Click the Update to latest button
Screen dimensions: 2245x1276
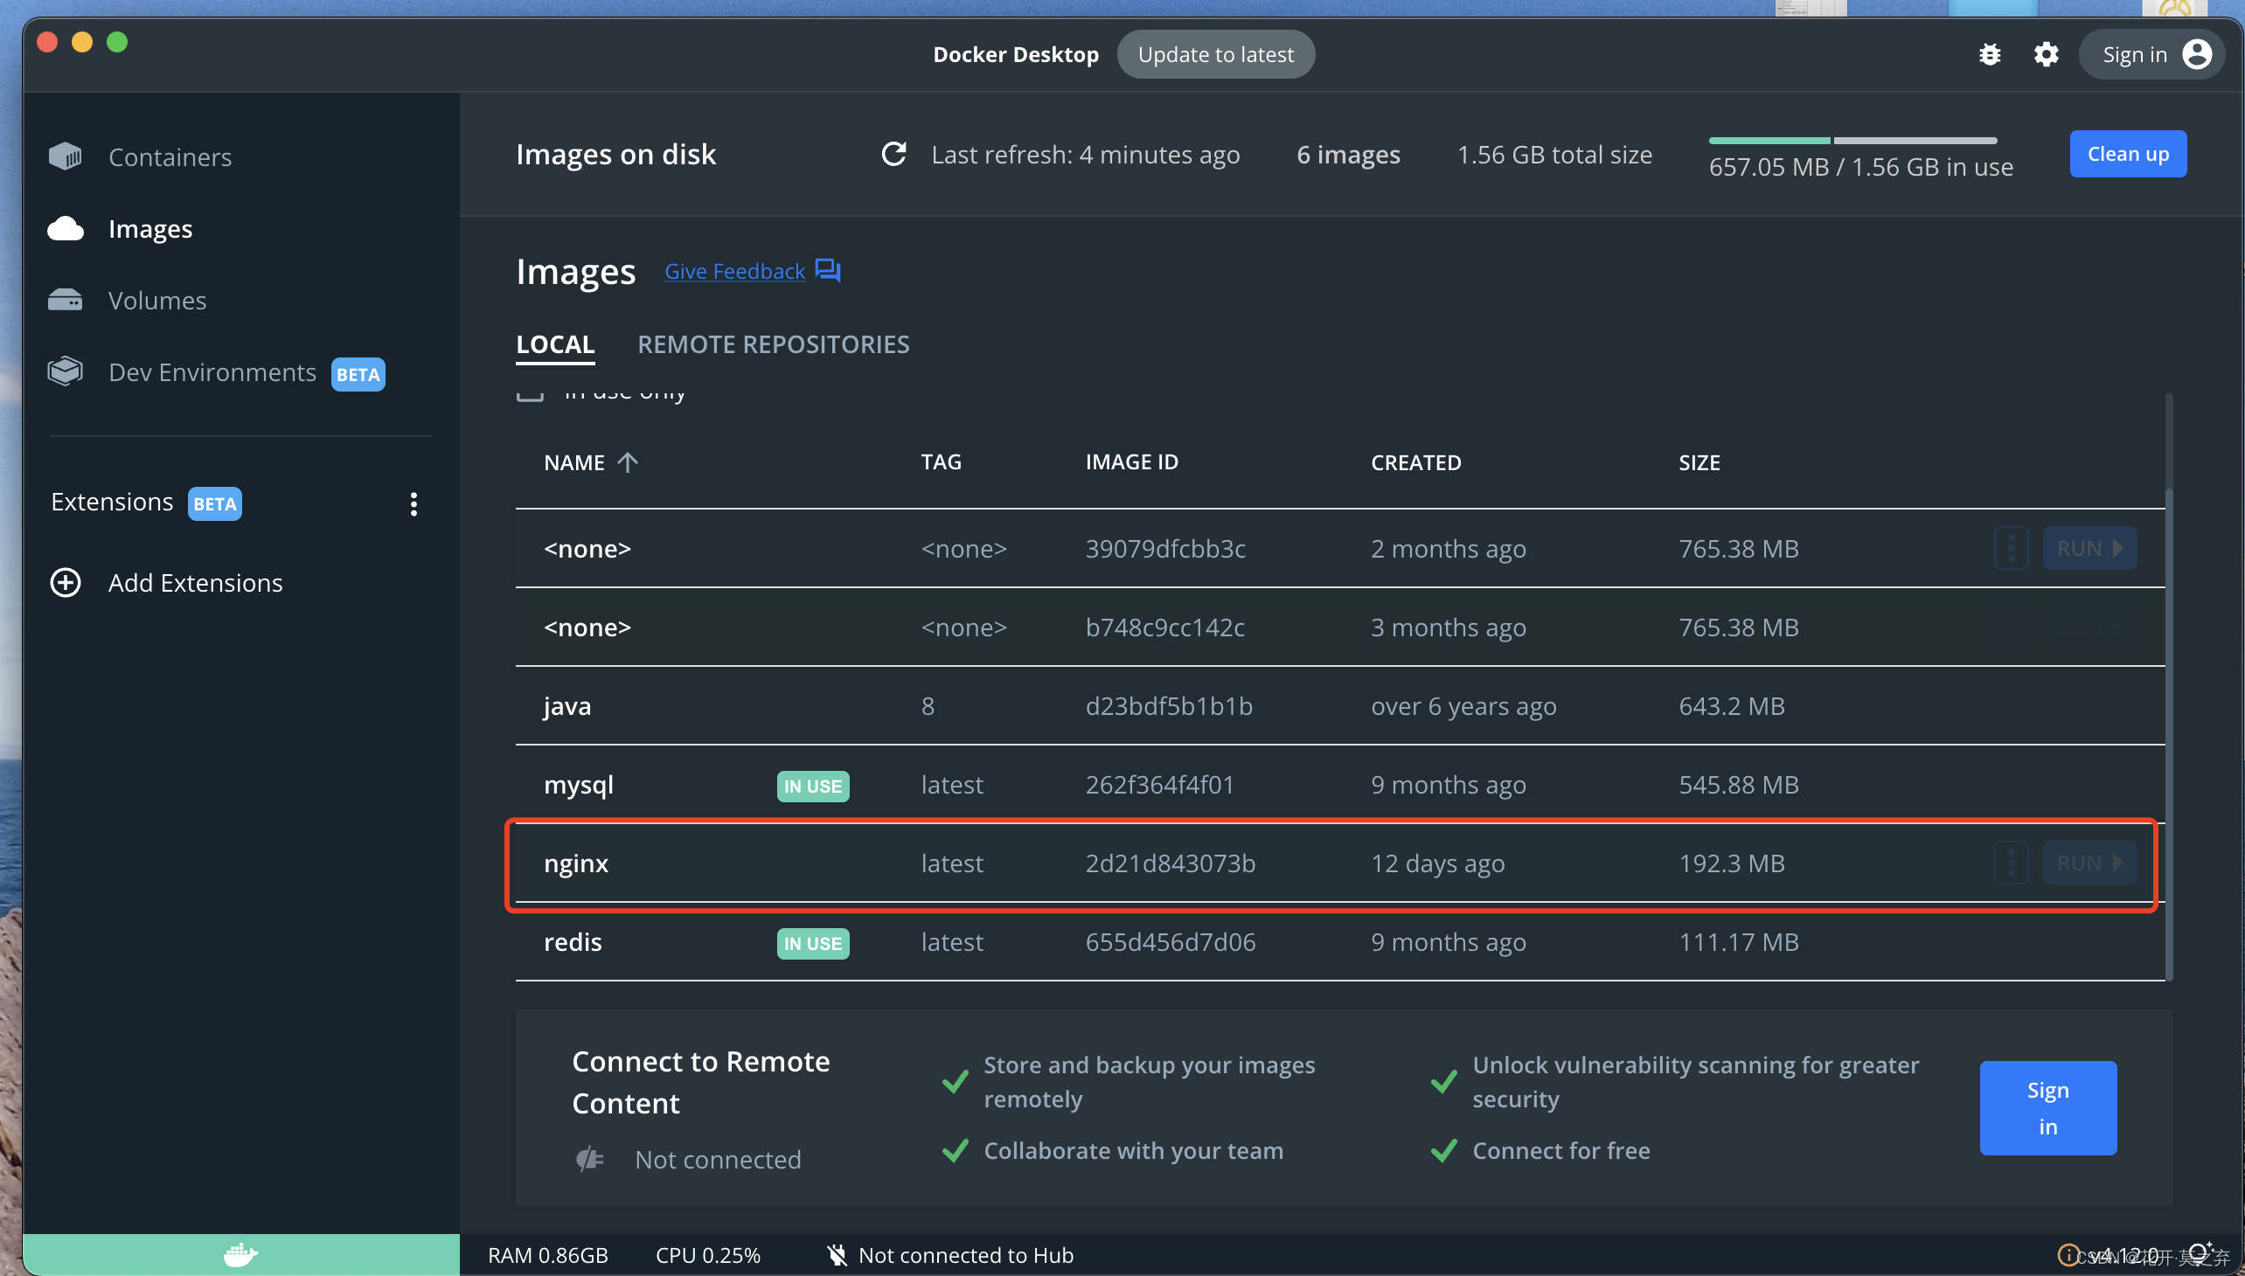(x=1215, y=54)
